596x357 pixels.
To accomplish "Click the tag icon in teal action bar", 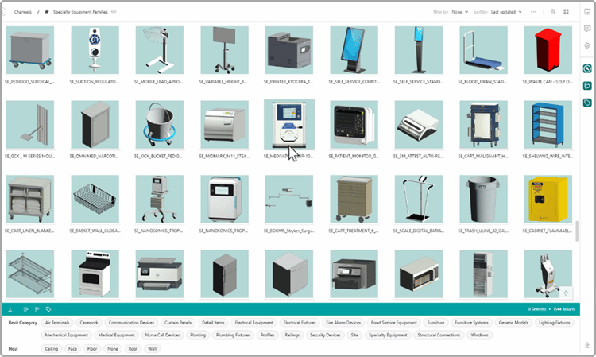I will coord(48,309).
